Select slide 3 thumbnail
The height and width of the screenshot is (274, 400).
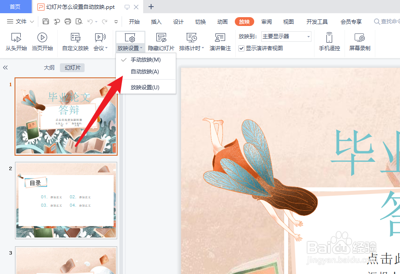coord(66,260)
